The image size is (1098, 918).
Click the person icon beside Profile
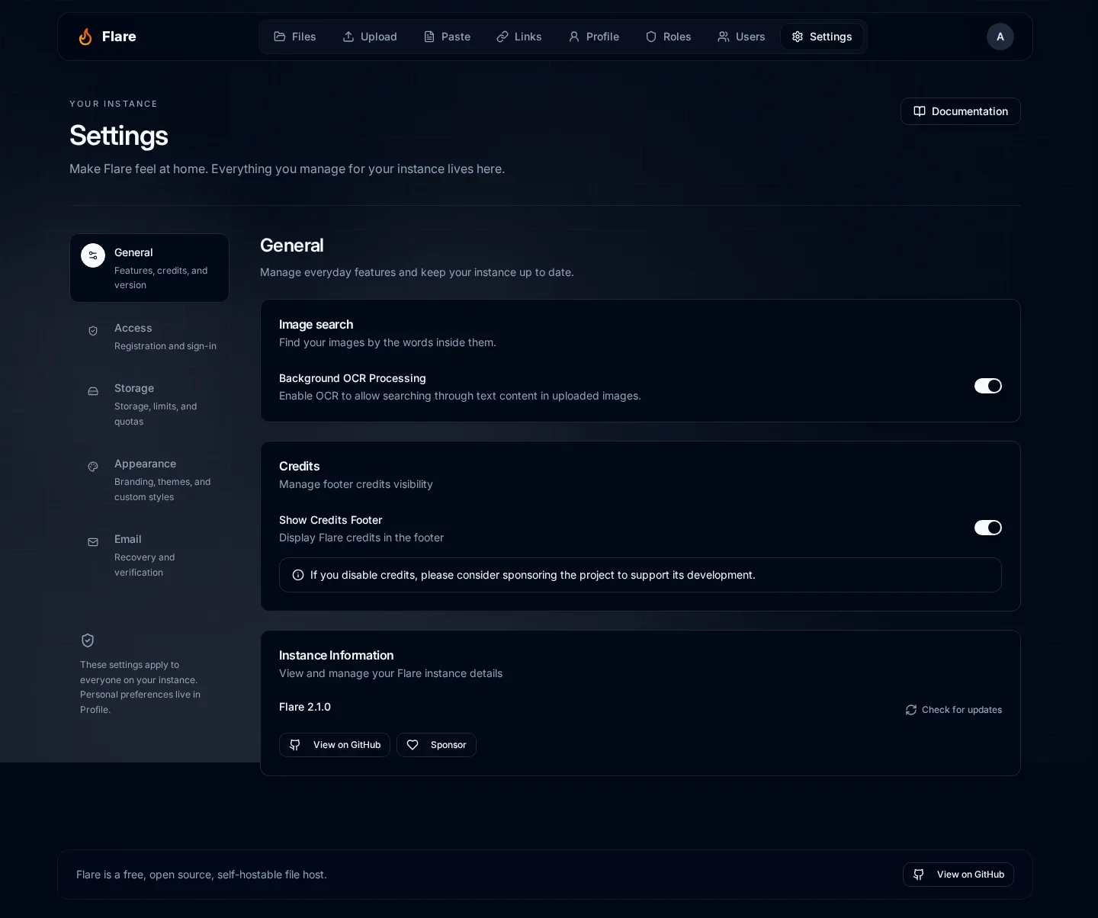tap(574, 37)
